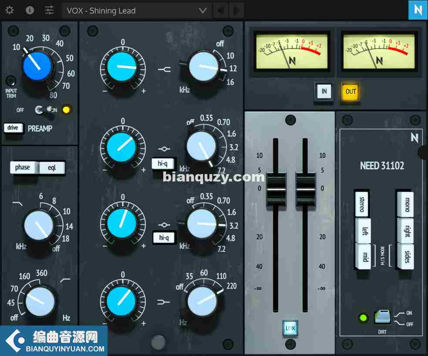Select stereo mode
This screenshot has height=356, width=428.
[x=362, y=204]
